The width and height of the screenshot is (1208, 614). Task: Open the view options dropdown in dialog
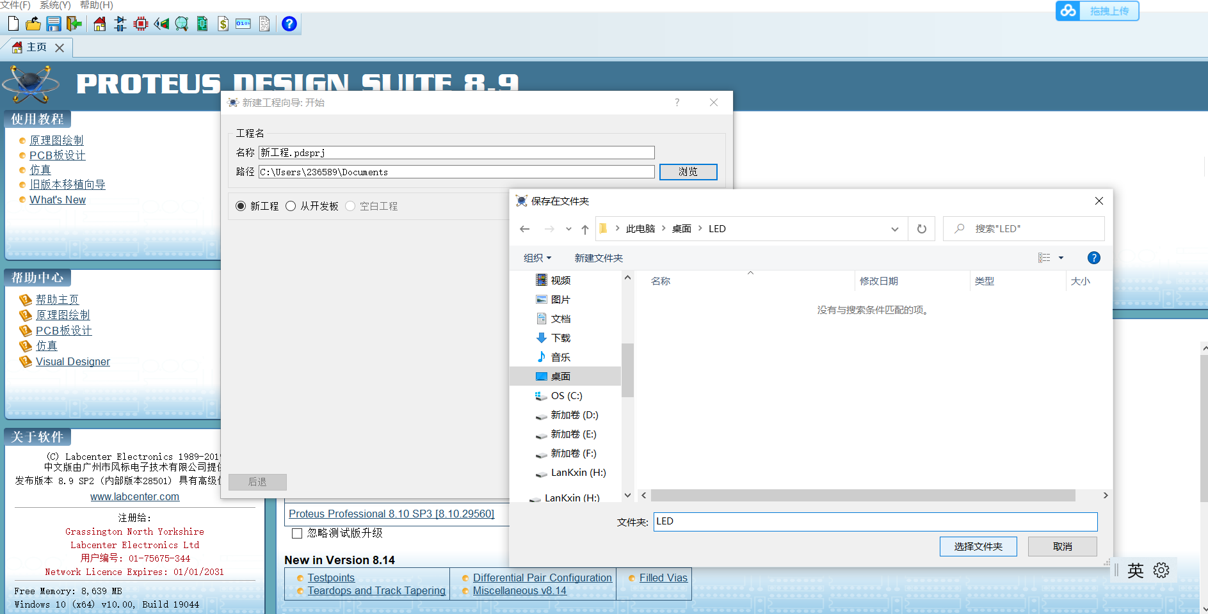click(1061, 258)
